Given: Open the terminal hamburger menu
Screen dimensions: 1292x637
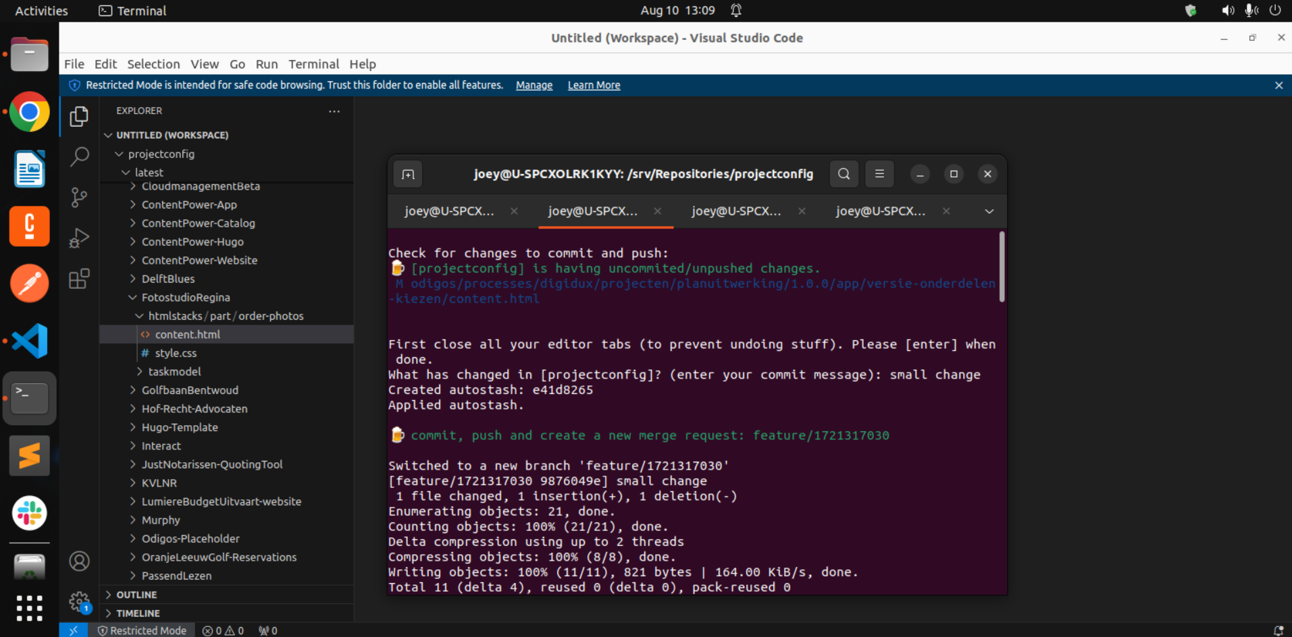Looking at the screenshot, I should pyautogui.click(x=879, y=174).
